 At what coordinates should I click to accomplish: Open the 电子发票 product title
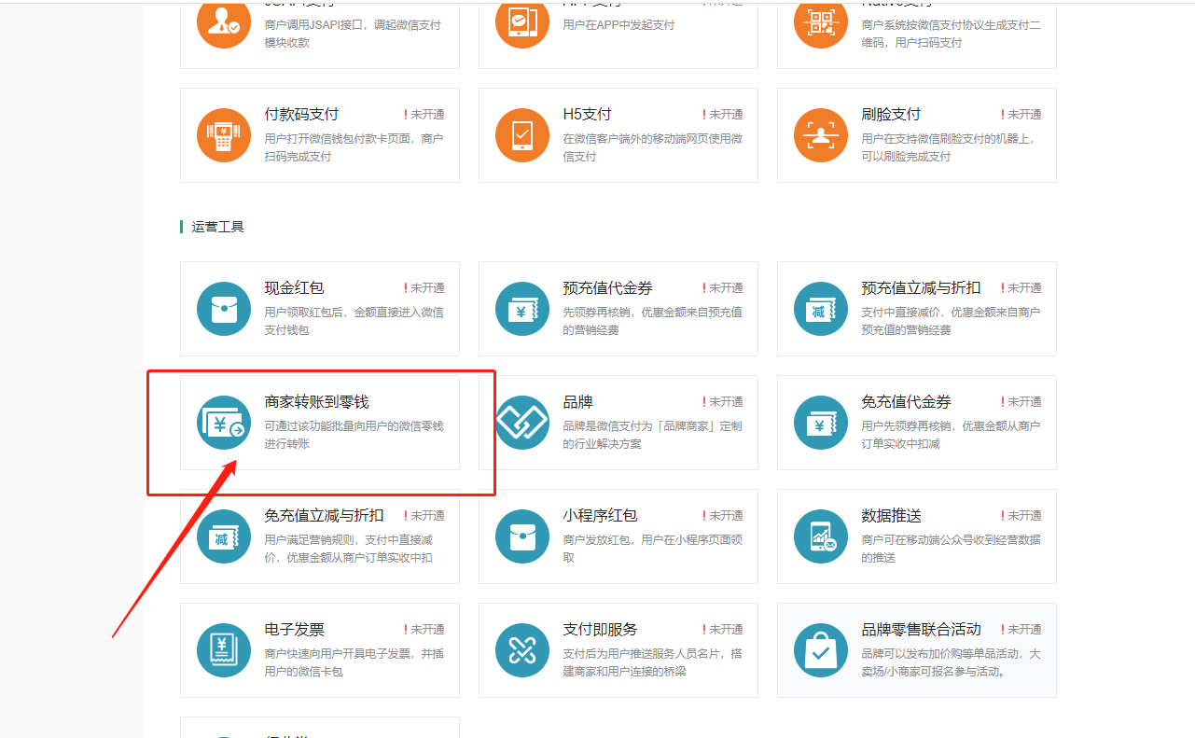[294, 630]
